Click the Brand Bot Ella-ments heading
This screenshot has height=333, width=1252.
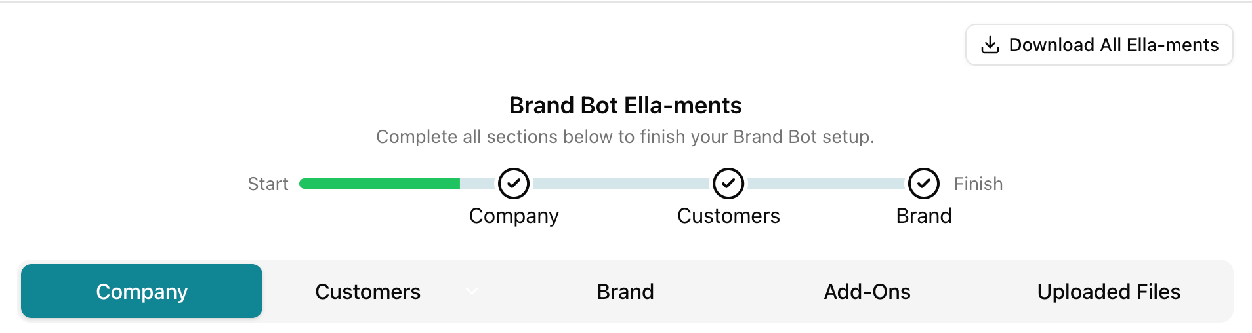(625, 106)
